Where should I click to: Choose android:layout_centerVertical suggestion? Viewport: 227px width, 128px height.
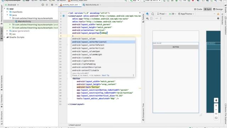coord(103,48)
